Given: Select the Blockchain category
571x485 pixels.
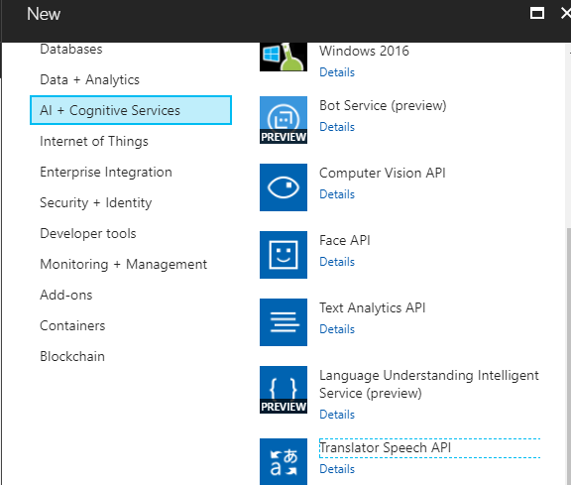Looking at the screenshot, I should tap(72, 356).
